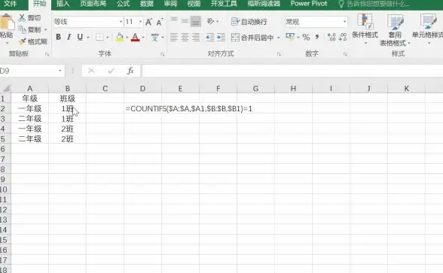
Task: Click the text orientation icon
Action: [x=210, y=21]
